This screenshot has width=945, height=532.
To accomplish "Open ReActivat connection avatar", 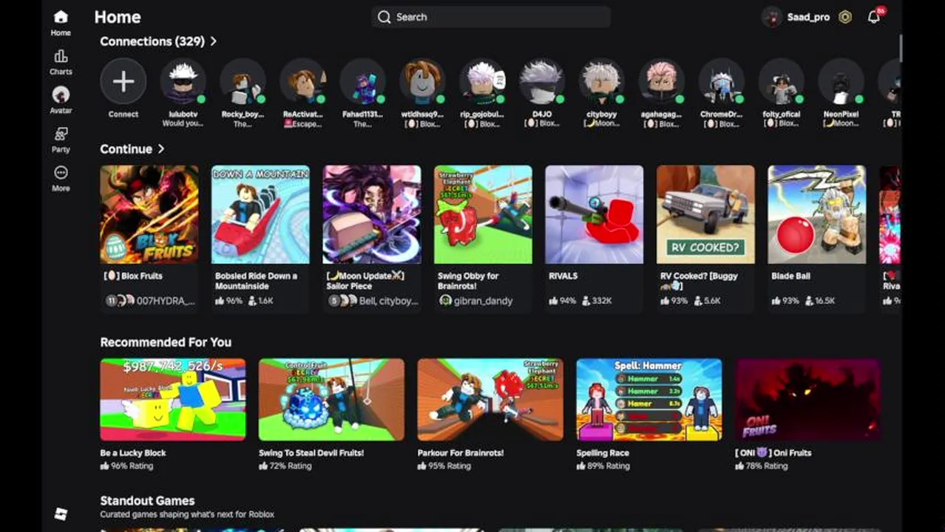I will pos(302,81).
